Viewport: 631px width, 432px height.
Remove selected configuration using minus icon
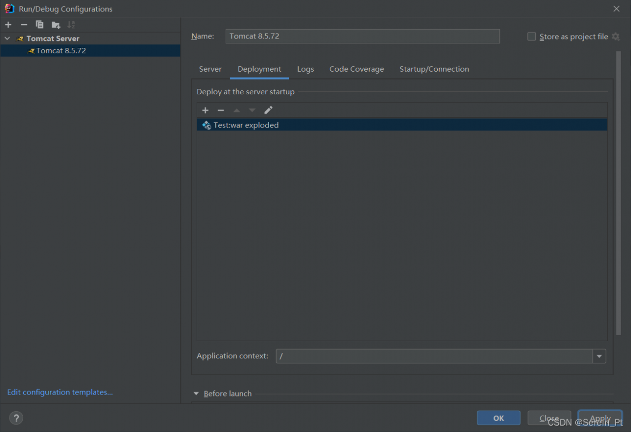point(24,25)
